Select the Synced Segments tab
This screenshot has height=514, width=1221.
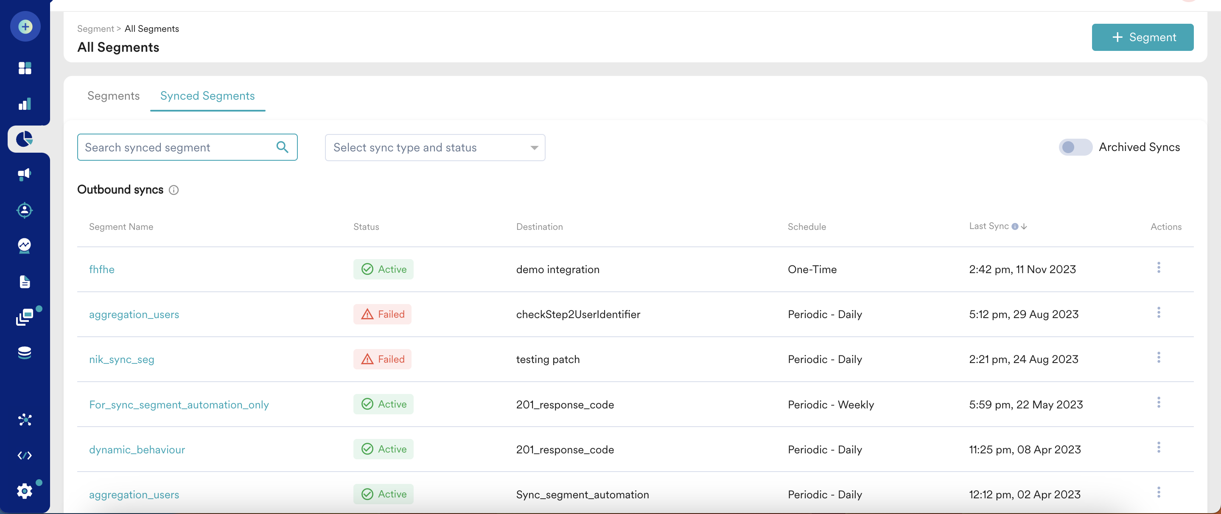(207, 96)
